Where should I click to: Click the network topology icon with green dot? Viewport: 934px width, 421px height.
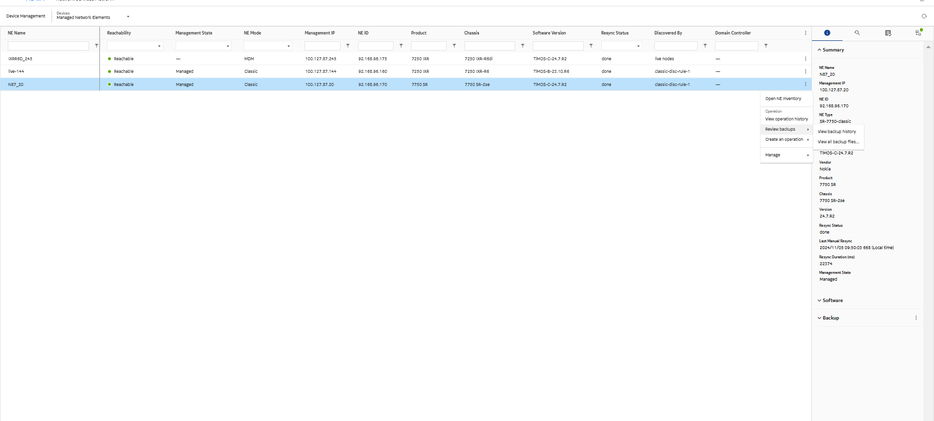(x=918, y=33)
